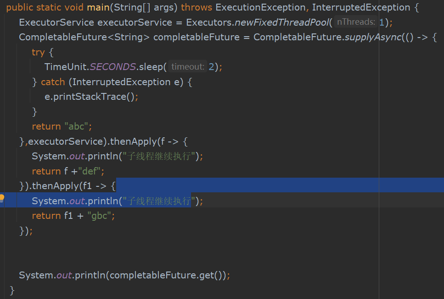Click the timeout: parameter hint
Viewport: 444px width, 299px height.
coord(188,67)
